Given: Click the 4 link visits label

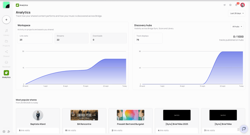Looking at the screenshot, I should pos(163,131).
